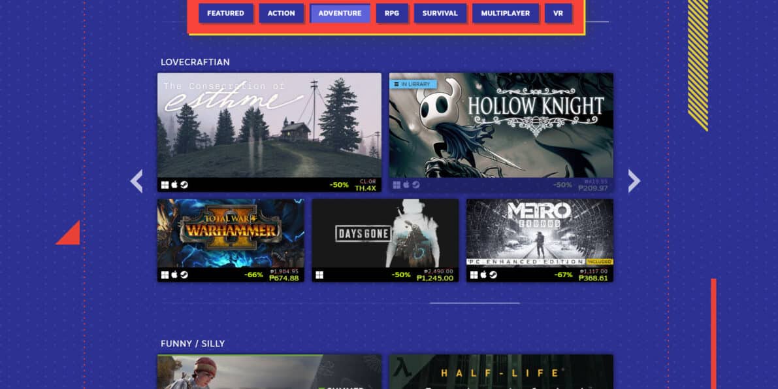Open the forest cabin game artwork
The width and height of the screenshot is (778, 389).
point(269,125)
